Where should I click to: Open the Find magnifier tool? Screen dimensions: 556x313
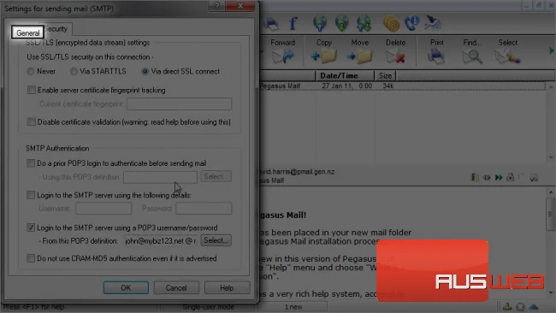(472, 56)
